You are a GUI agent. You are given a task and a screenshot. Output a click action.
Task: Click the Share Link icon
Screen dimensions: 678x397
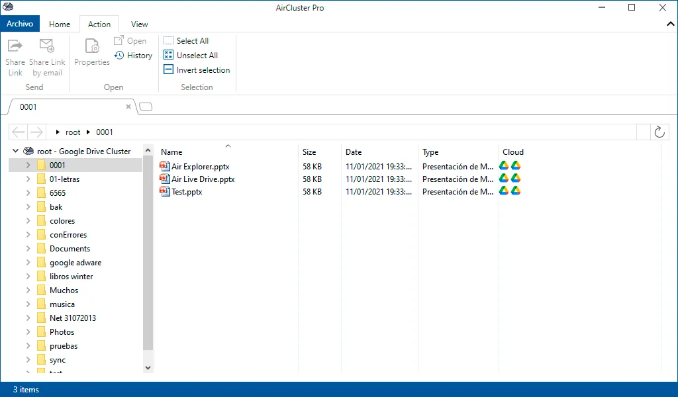pyautogui.click(x=15, y=46)
